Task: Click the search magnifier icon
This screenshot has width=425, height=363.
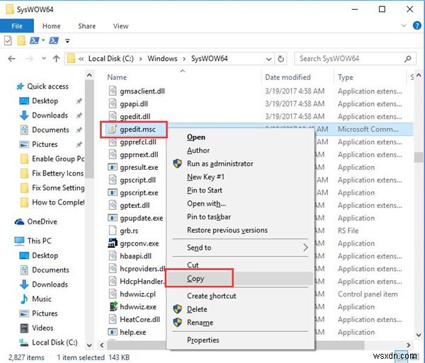Action: [x=408, y=59]
